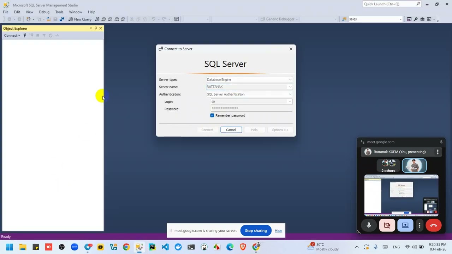Open the Properties wrench icon
Screen dimensions: 452x254
tap(416, 19)
